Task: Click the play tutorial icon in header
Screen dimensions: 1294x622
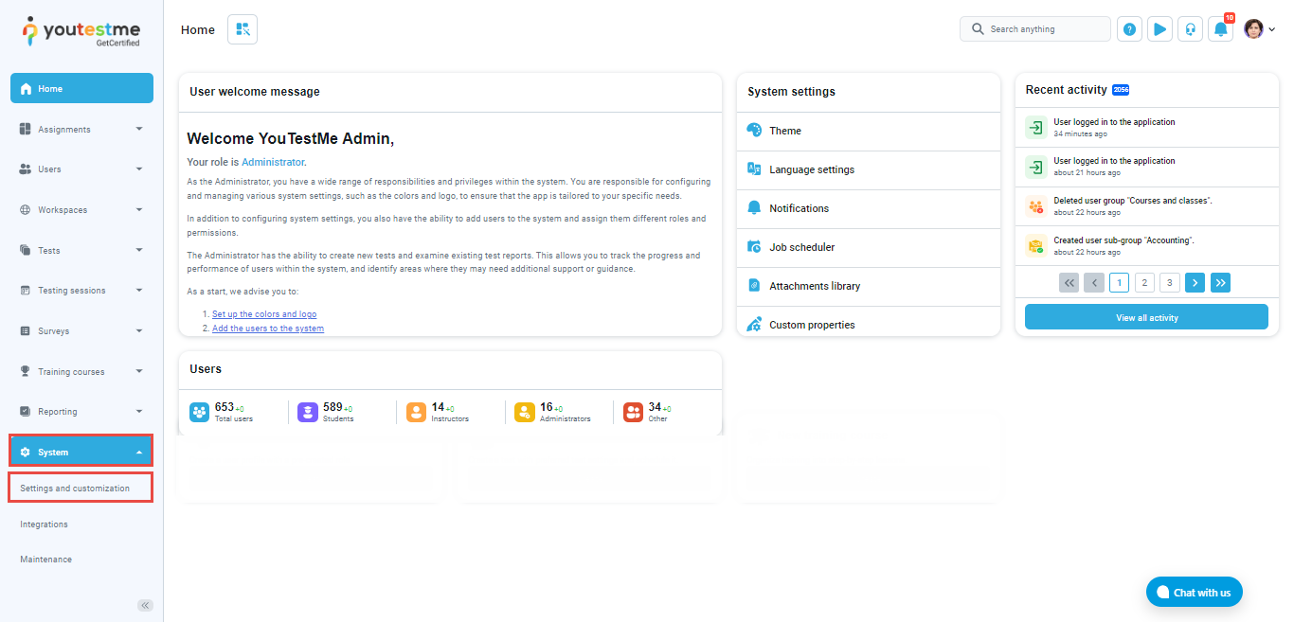Action: click(x=1159, y=29)
